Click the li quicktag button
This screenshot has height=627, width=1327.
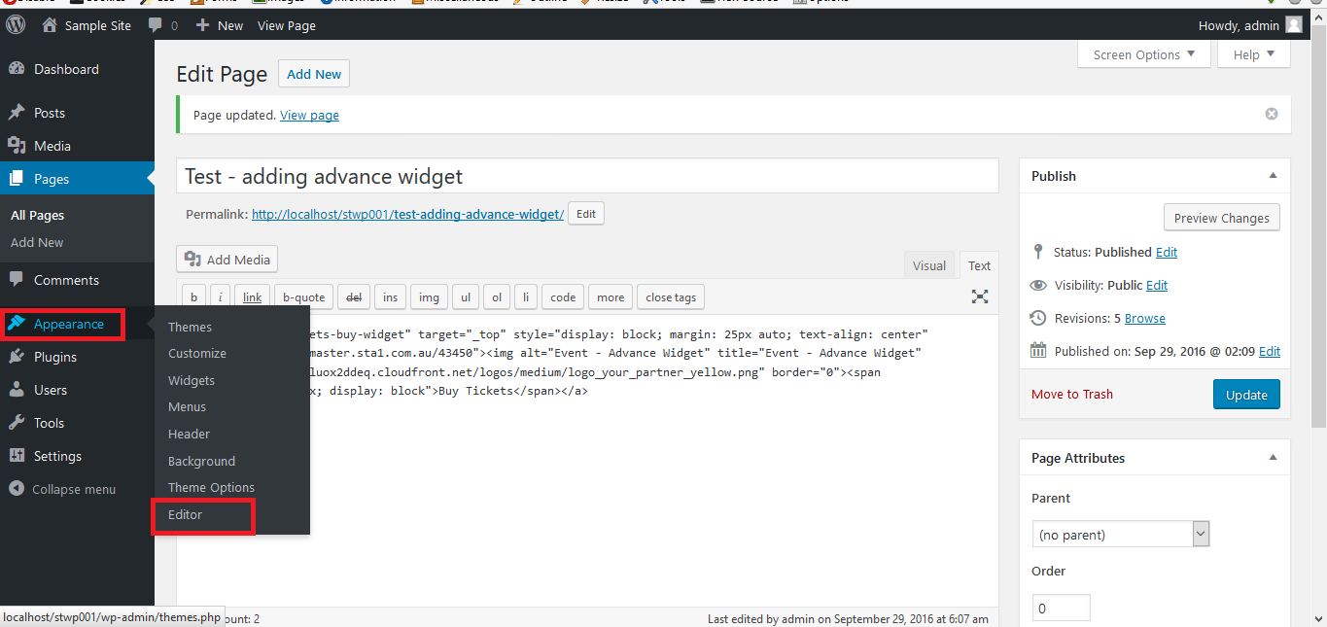point(526,297)
